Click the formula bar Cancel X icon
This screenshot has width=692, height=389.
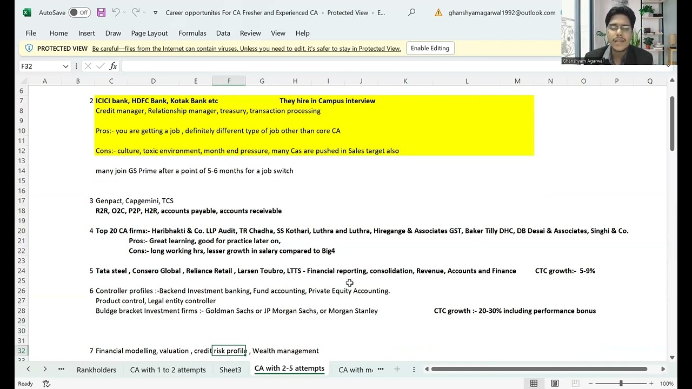tap(88, 66)
